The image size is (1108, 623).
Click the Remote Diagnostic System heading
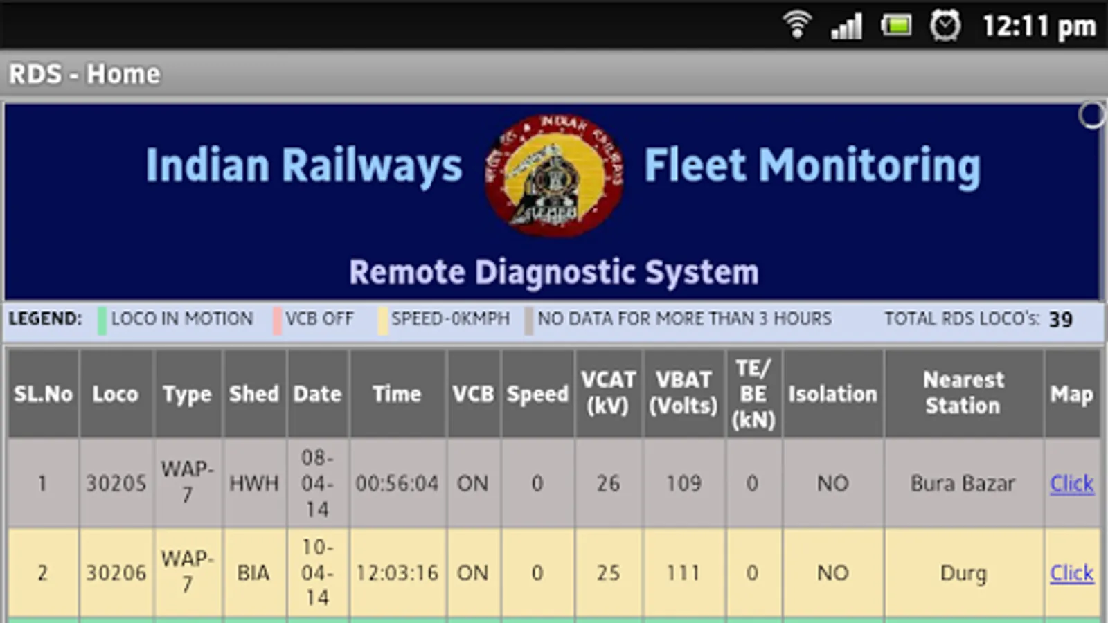click(554, 272)
